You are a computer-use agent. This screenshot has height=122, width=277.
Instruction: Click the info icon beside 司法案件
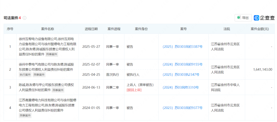click(25, 18)
